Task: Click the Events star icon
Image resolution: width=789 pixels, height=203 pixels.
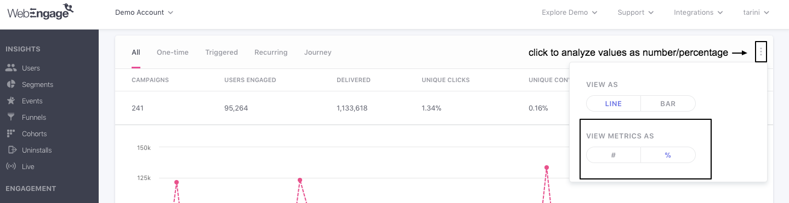Action: (11, 101)
